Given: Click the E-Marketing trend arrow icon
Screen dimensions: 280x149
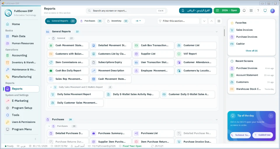Looking at the screenshot, I should (8, 101).
